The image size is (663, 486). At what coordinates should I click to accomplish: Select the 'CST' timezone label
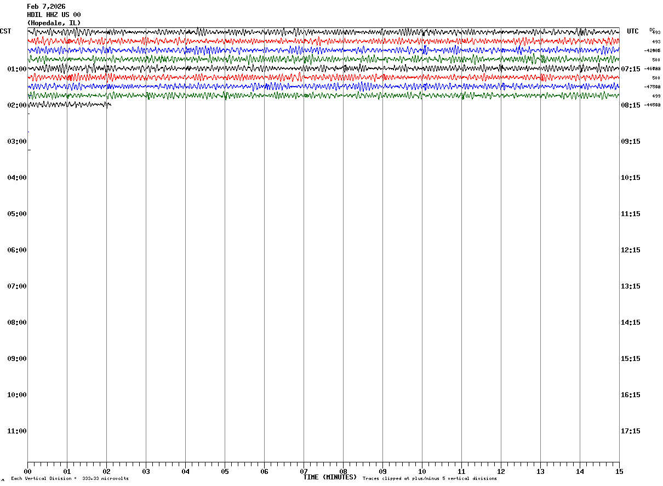(x=5, y=31)
